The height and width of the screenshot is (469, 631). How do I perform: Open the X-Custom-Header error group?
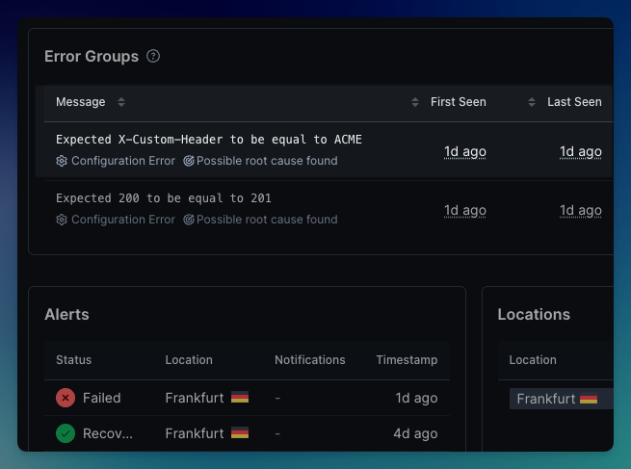pyautogui.click(x=209, y=140)
